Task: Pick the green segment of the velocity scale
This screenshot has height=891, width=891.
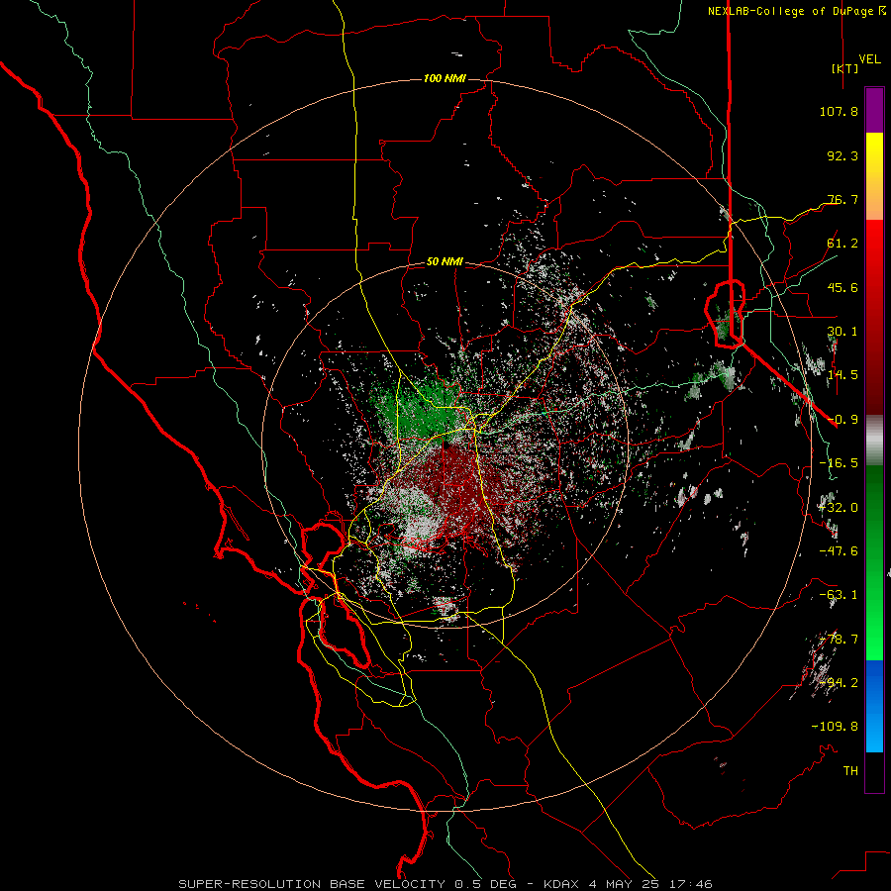Action: click(x=874, y=562)
